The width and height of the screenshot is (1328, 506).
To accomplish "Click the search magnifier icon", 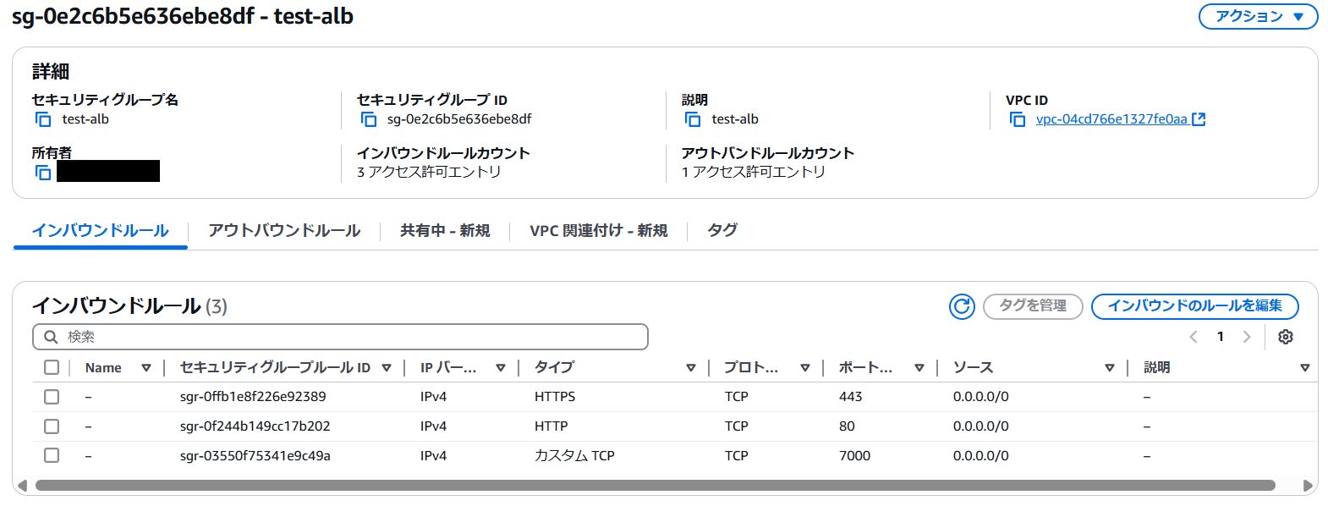I will (x=51, y=337).
